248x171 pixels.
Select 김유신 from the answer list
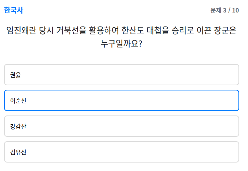coord(121,152)
